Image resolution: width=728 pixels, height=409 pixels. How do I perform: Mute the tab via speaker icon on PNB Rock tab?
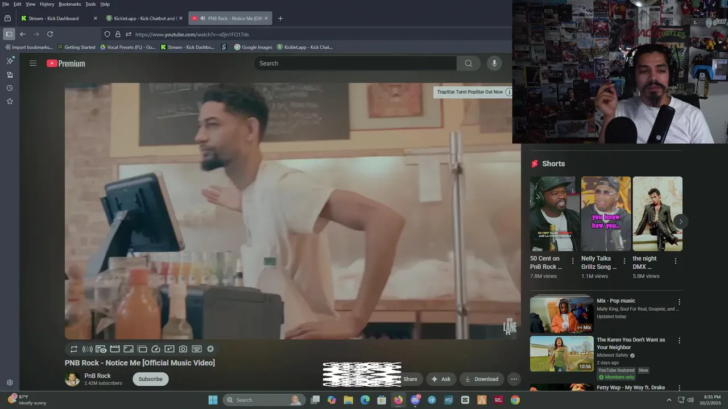202,18
